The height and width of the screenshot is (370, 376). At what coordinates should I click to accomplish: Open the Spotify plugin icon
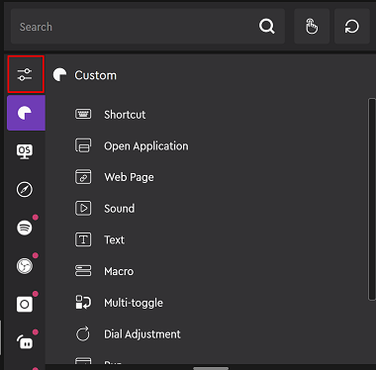(25, 228)
